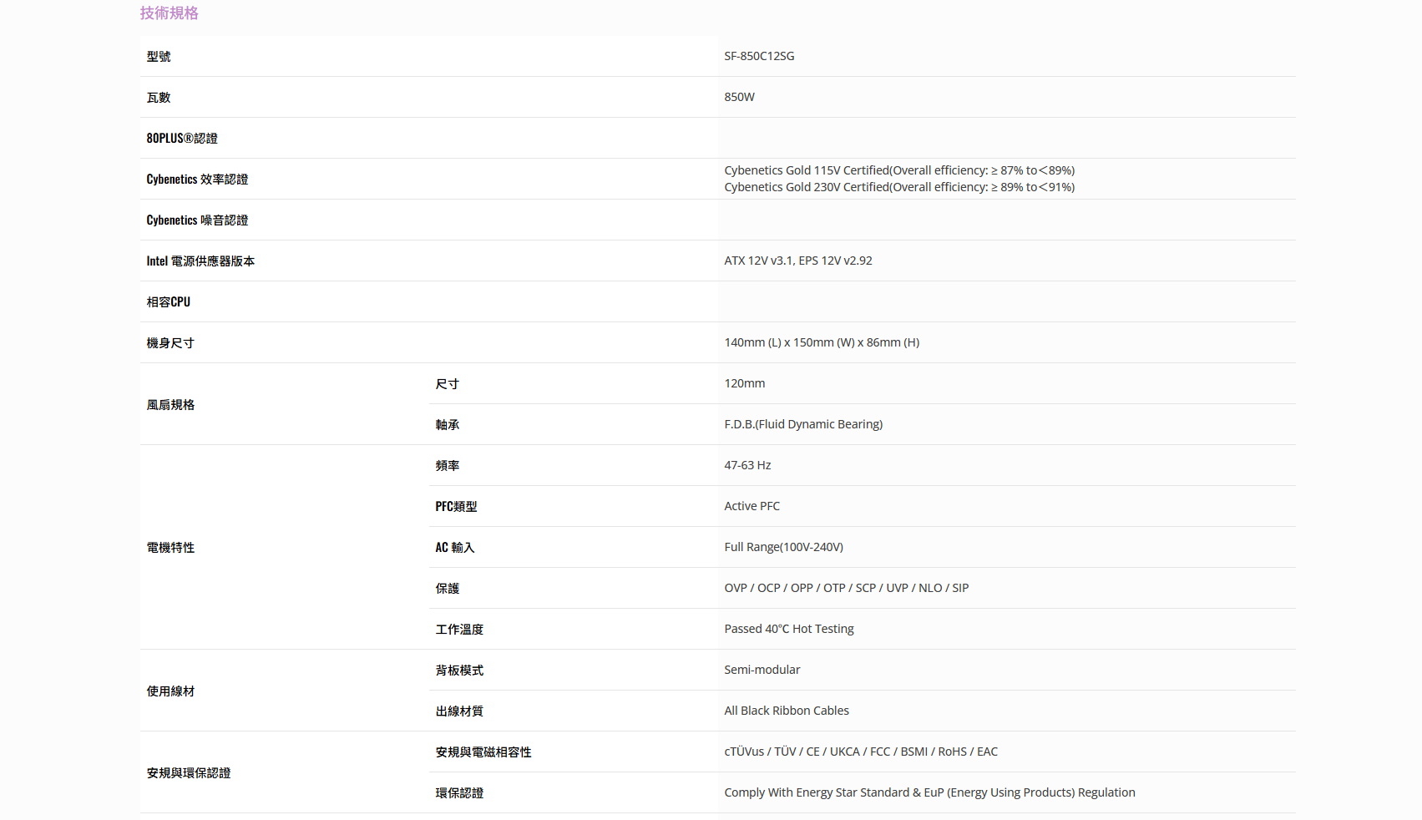Select F.D.B.(Fluid Dynamic Bearing) value
Viewport: 1422px width, 820px height.
point(803,424)
